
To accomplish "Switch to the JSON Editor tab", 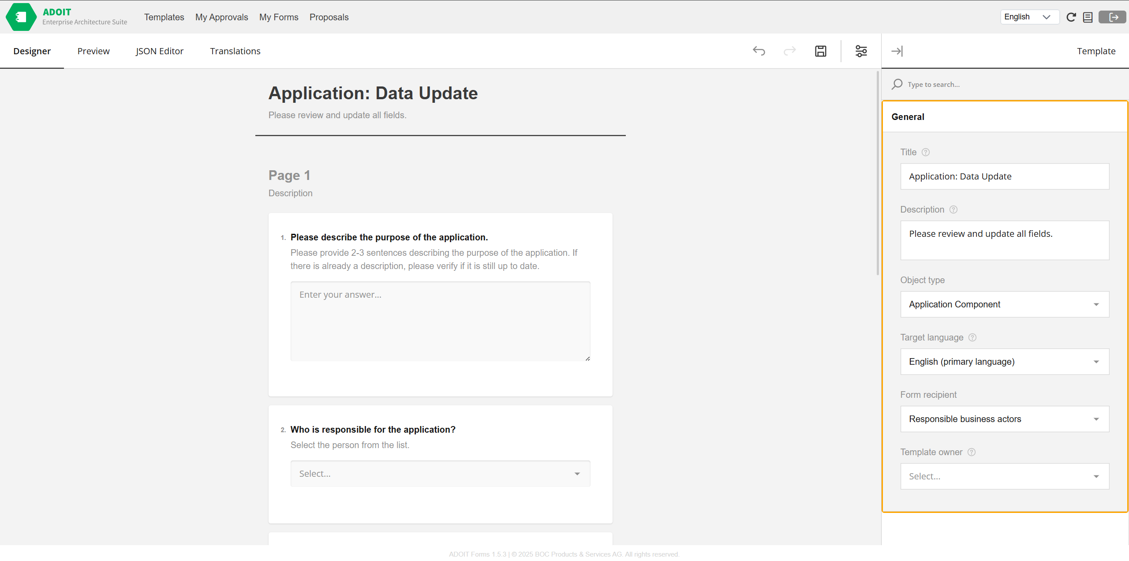I will coord(159,51).
